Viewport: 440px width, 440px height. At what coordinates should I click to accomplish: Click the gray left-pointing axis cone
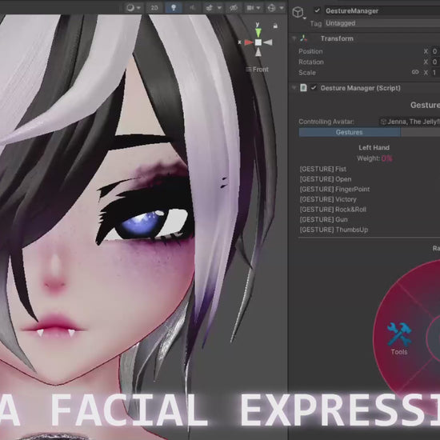pyautogui.click(x=268, y=42)
